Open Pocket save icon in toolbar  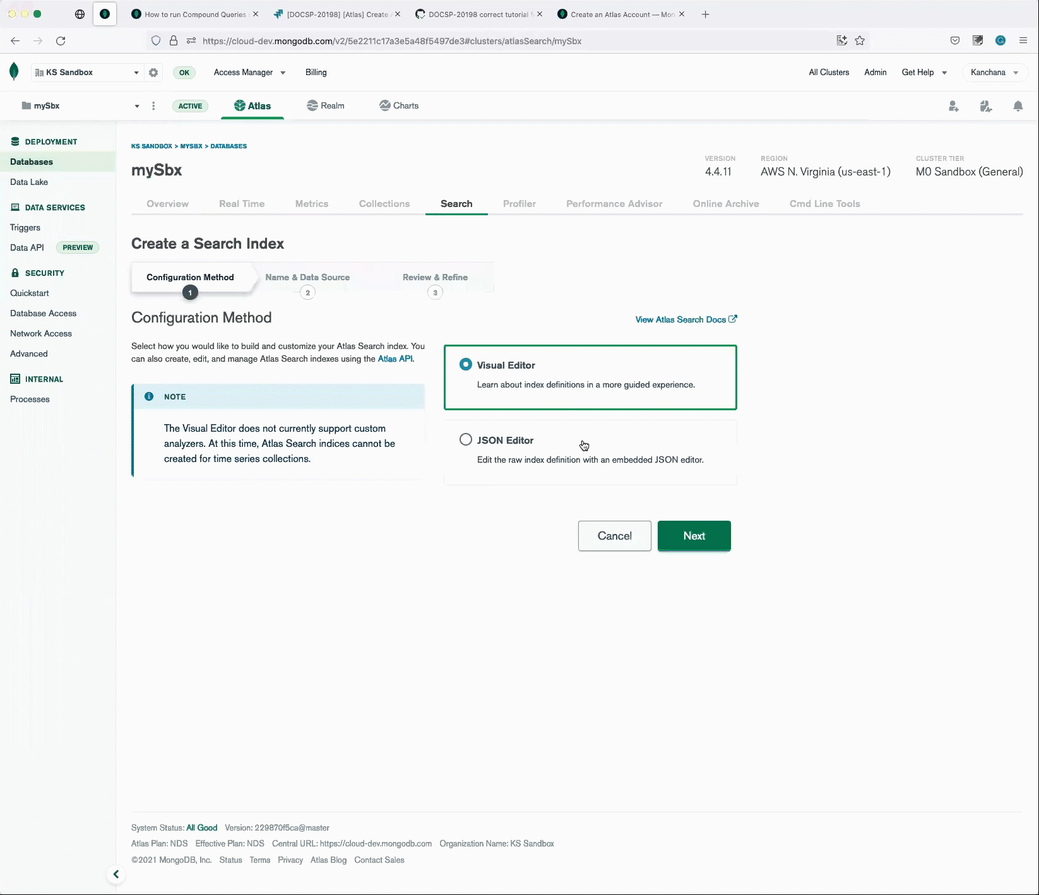tap(955, 40)
